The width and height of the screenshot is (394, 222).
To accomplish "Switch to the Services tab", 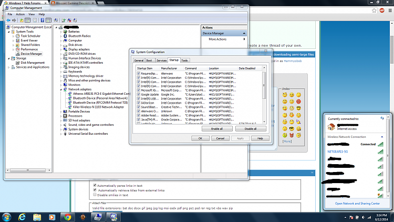I will tap(161, 60).
